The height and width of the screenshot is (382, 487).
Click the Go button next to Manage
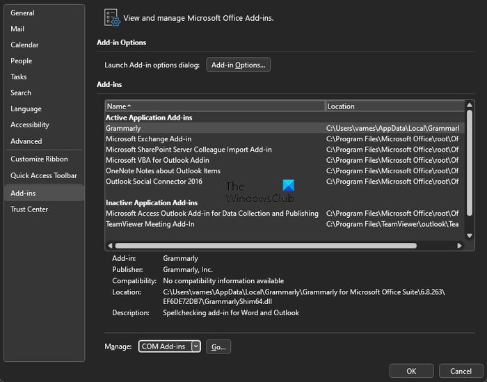(218, 347)
